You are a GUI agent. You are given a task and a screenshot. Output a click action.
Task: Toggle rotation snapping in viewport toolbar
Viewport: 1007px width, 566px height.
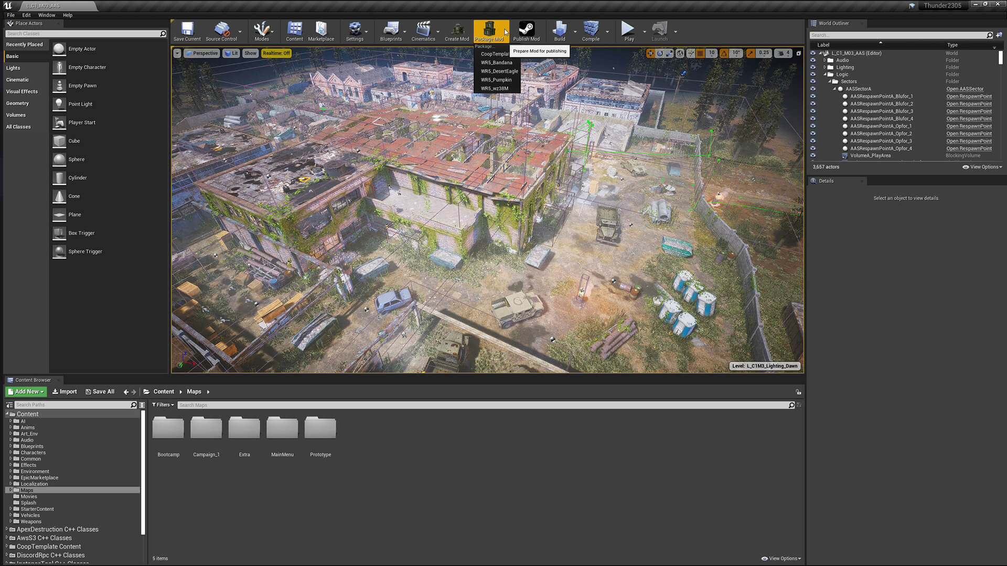(x=724, y=53)
